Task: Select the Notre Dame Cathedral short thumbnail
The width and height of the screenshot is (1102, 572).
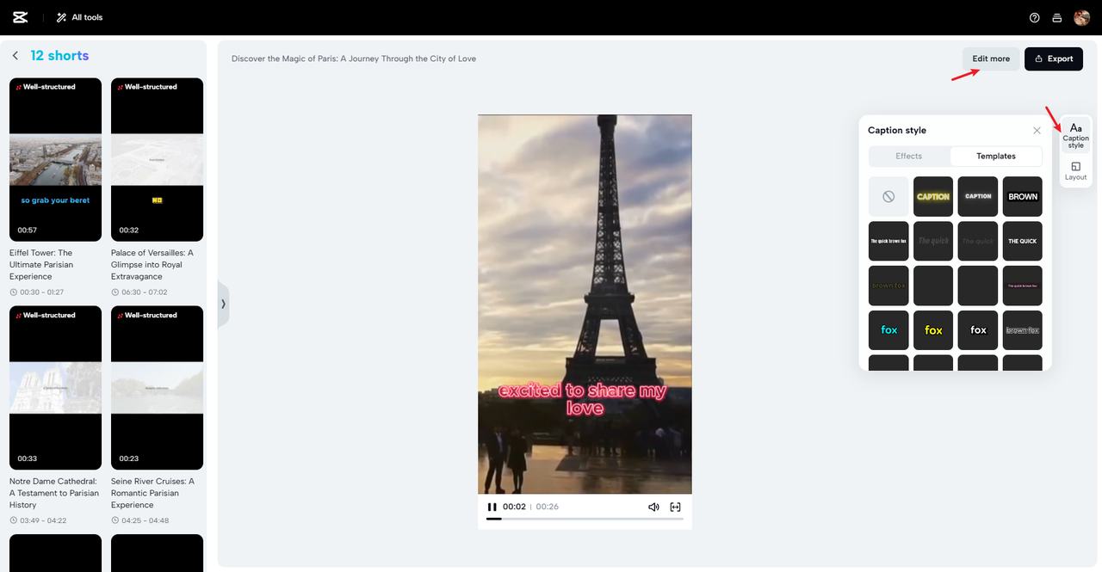Action: point(55,388)
